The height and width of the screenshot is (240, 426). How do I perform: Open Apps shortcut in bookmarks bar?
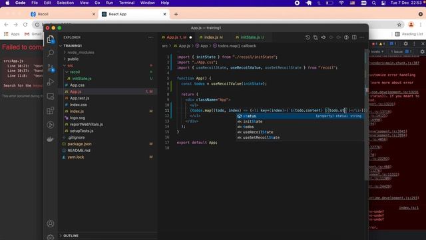coord(12,34)
